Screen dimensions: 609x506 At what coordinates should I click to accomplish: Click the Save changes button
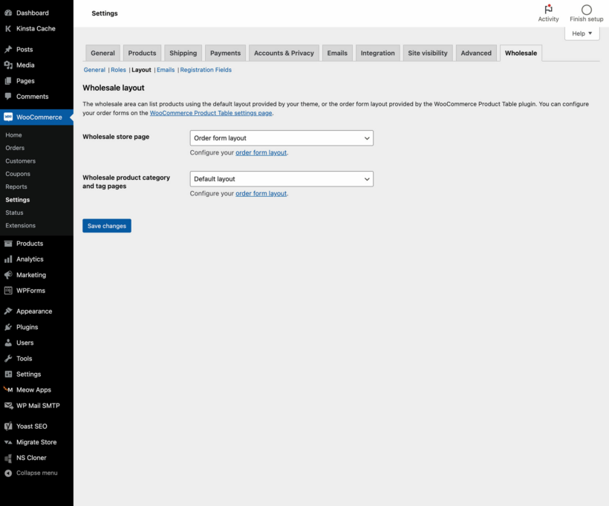106,225
